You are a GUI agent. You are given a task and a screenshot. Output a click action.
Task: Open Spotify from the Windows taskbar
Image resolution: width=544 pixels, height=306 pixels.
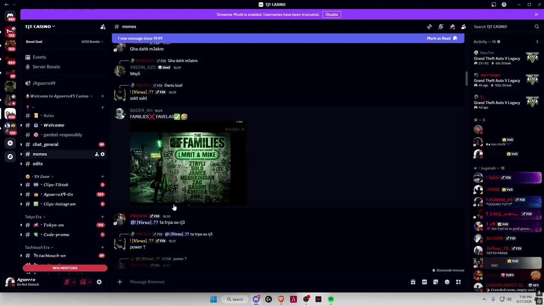tap(331, 299)
